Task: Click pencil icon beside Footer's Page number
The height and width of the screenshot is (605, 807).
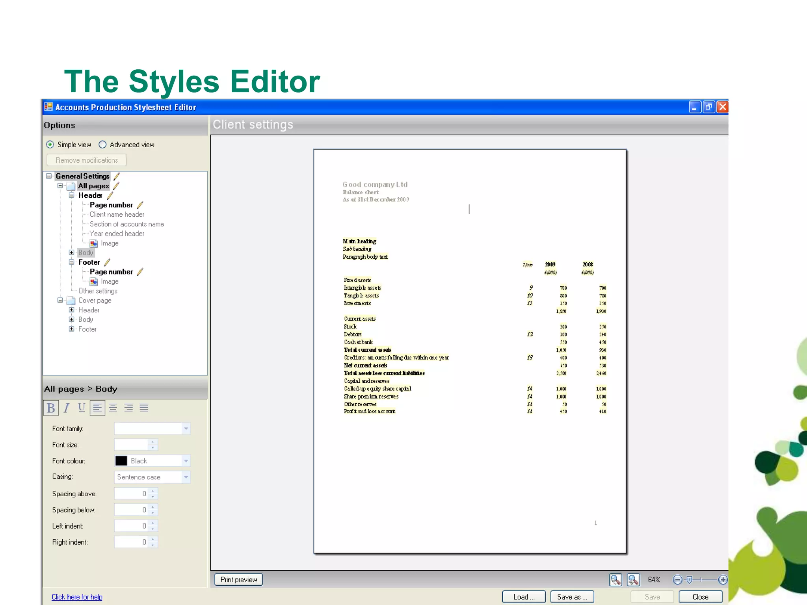Action: [x=140, y=272]
